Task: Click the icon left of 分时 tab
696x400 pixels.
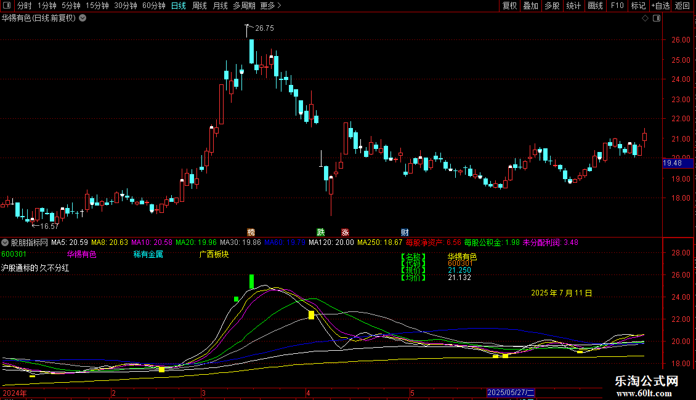Action: 7,6
